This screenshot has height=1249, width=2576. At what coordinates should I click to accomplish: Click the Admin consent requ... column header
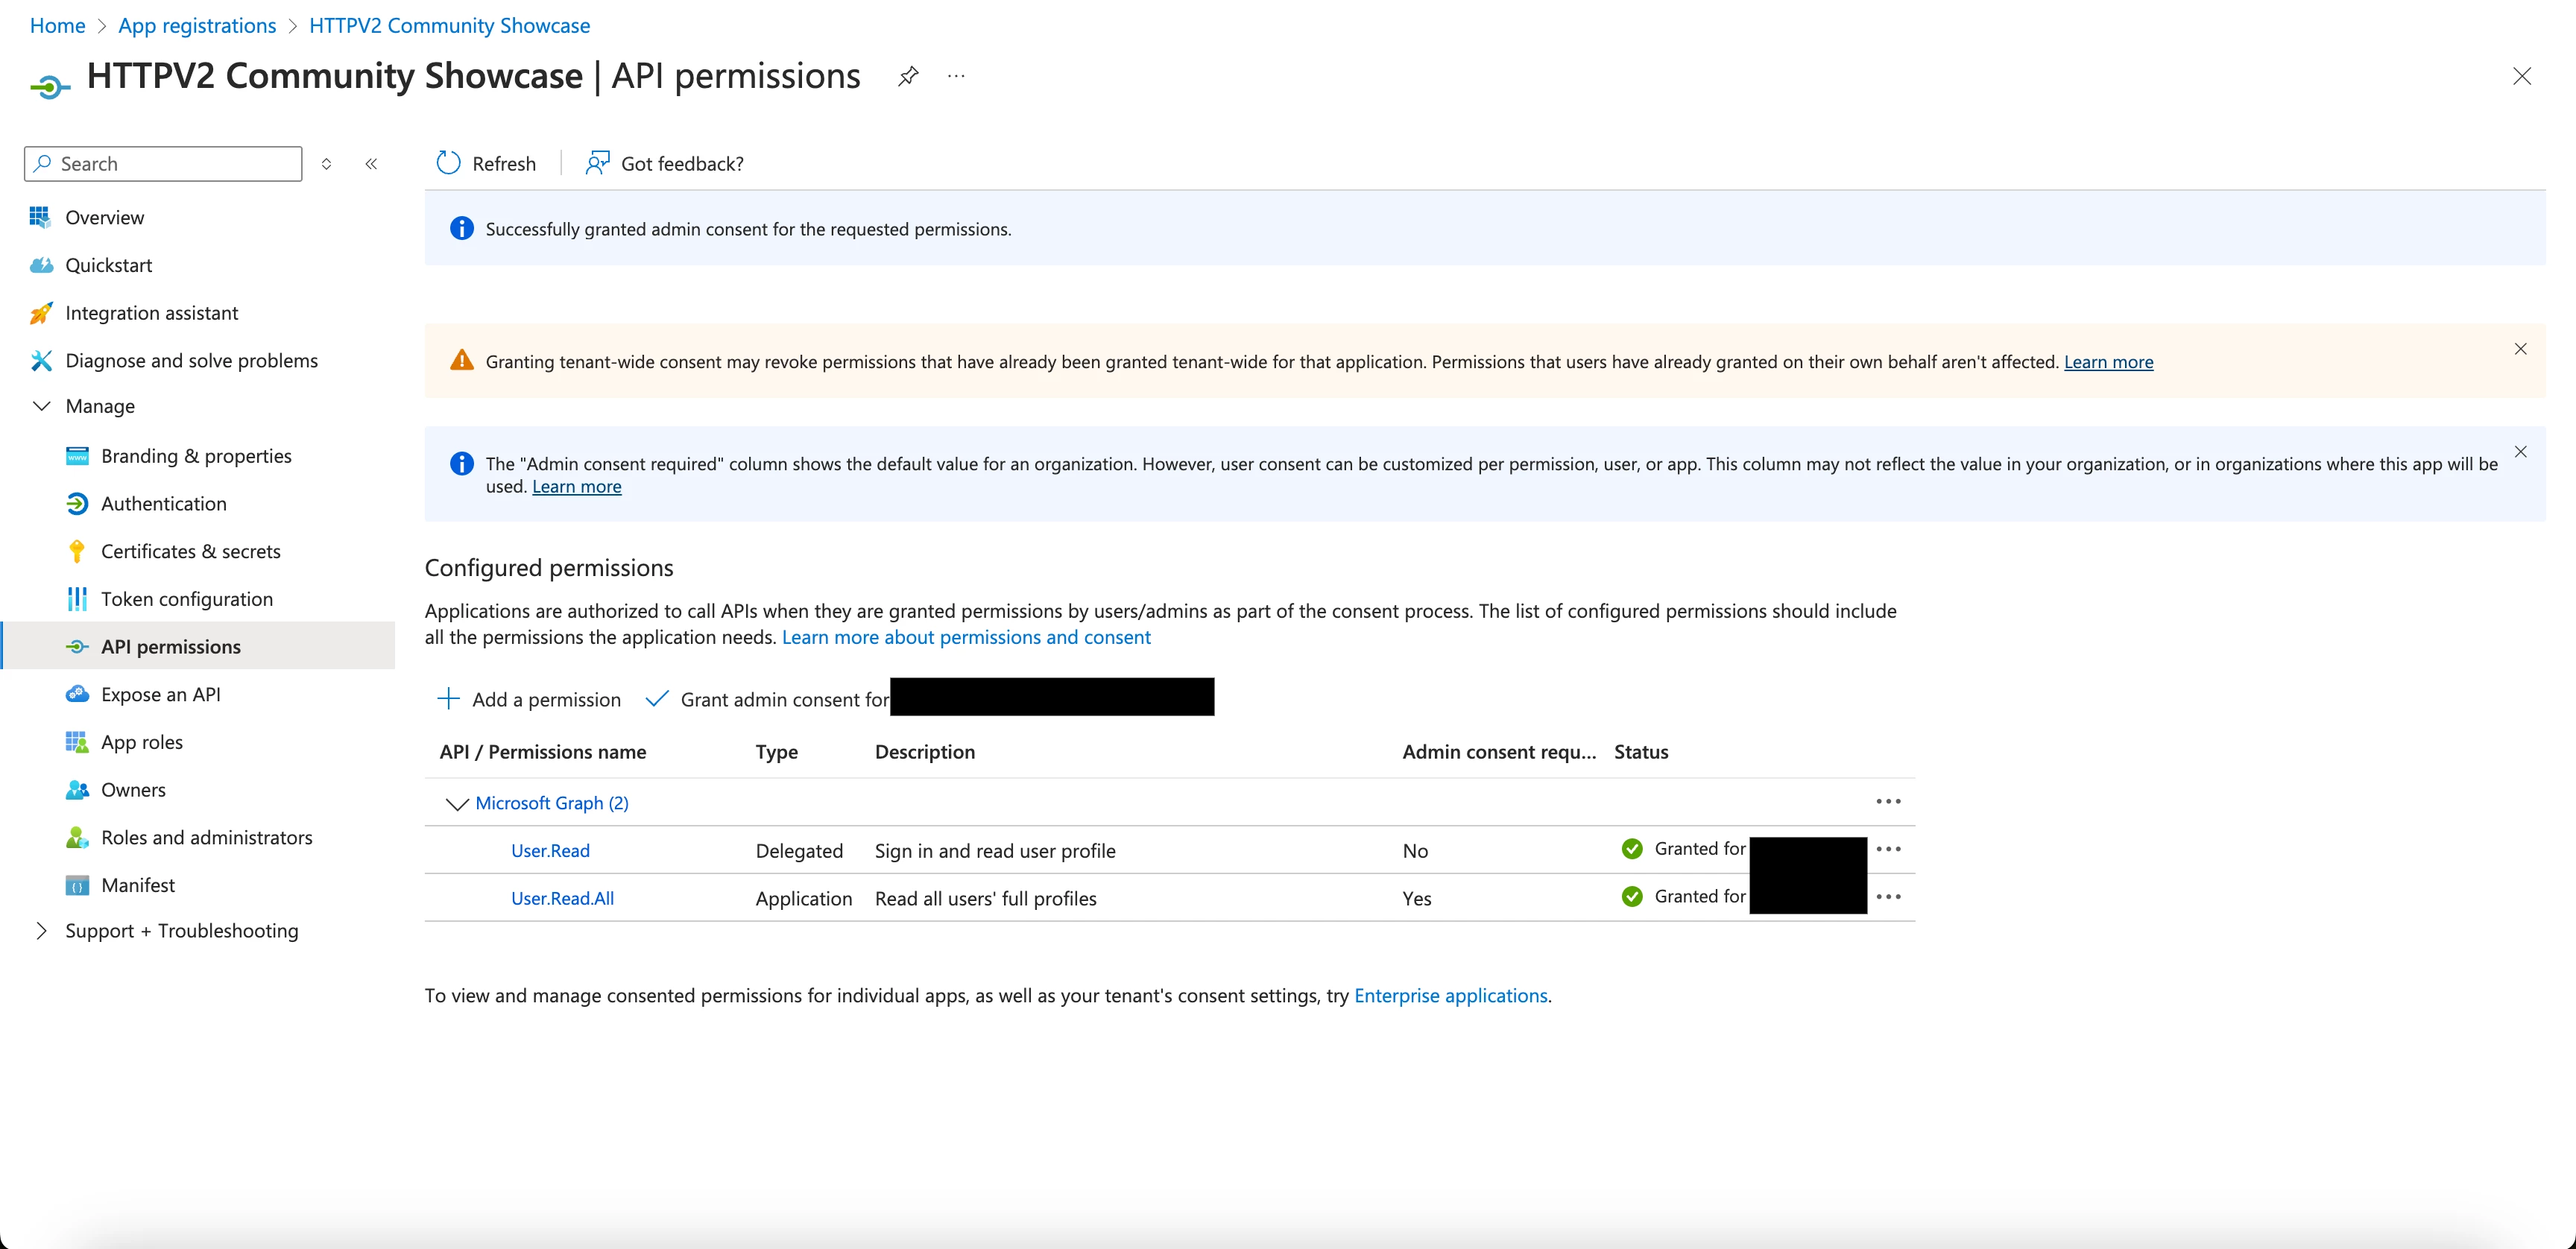[x=1499, y=752]
